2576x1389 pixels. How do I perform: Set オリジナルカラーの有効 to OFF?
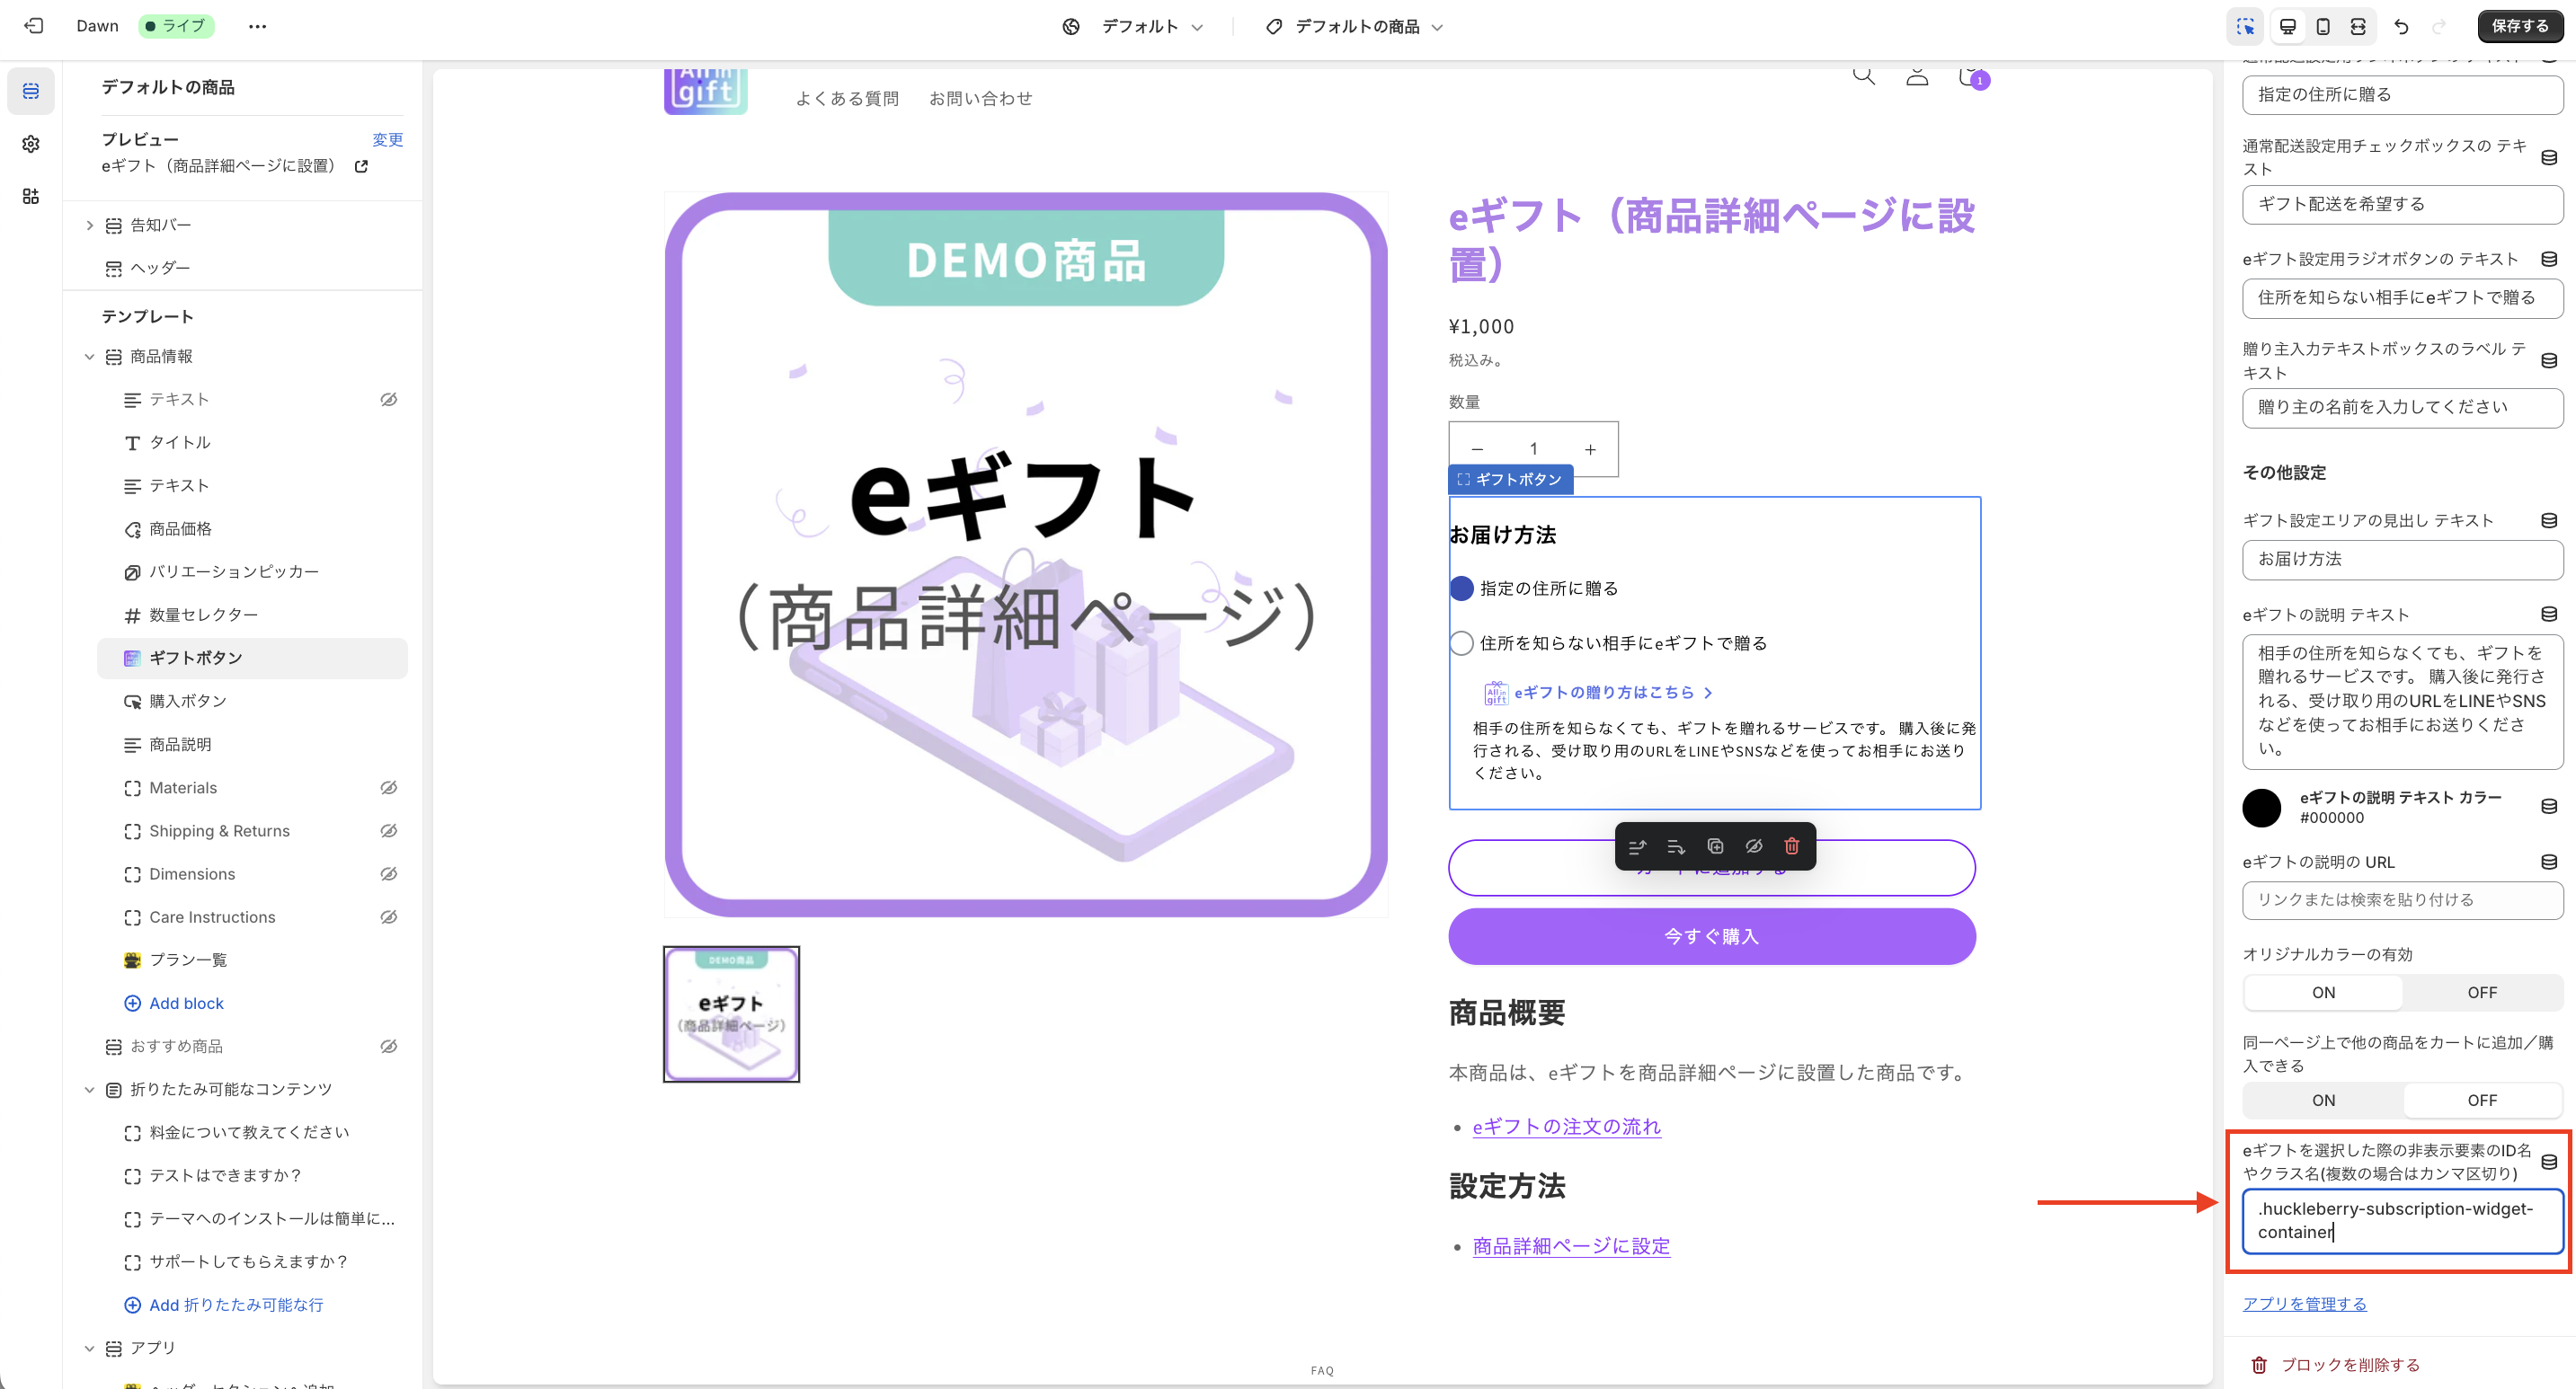coord(2481,992)
